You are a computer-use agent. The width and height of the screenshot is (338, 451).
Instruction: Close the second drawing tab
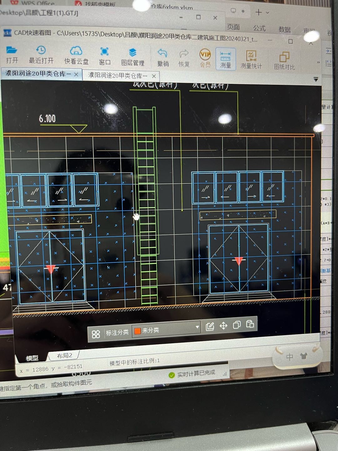coord(154,76)
